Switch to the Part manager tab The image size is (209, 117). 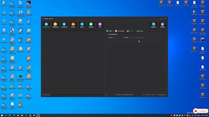(120, 31)
